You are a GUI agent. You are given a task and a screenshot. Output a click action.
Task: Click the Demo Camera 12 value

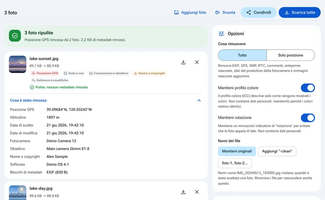pyautogui.click(x=61, y=141)
